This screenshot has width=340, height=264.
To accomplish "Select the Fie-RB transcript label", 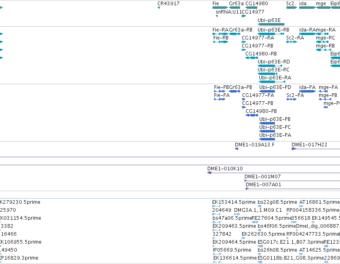I will coord(221,38).
